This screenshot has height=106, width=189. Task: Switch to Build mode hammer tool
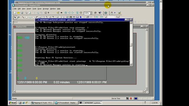coord(19,17)
